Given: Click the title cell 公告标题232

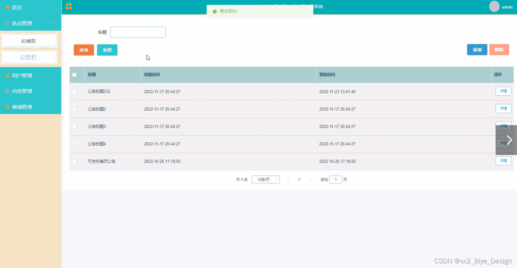Looking at the screenshot, I should click(x=99, y=92).
